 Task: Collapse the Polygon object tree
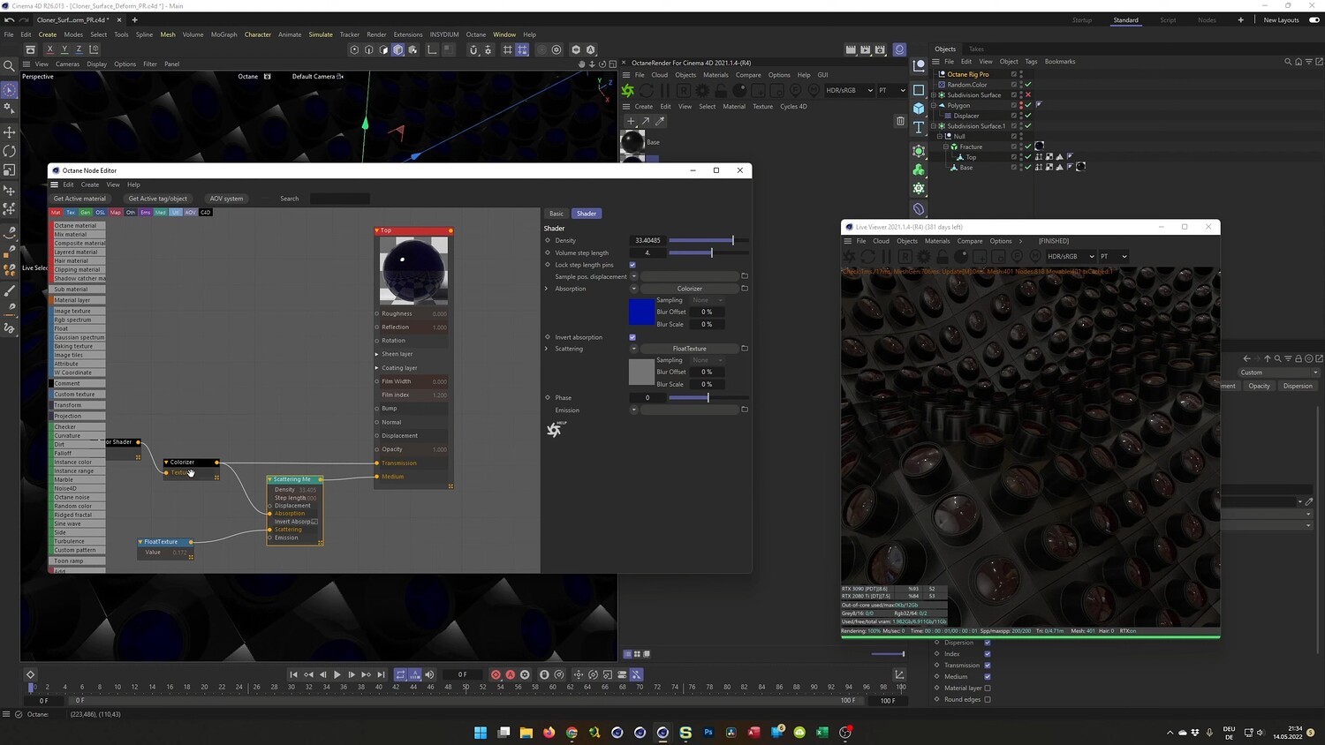click(934, 105)
